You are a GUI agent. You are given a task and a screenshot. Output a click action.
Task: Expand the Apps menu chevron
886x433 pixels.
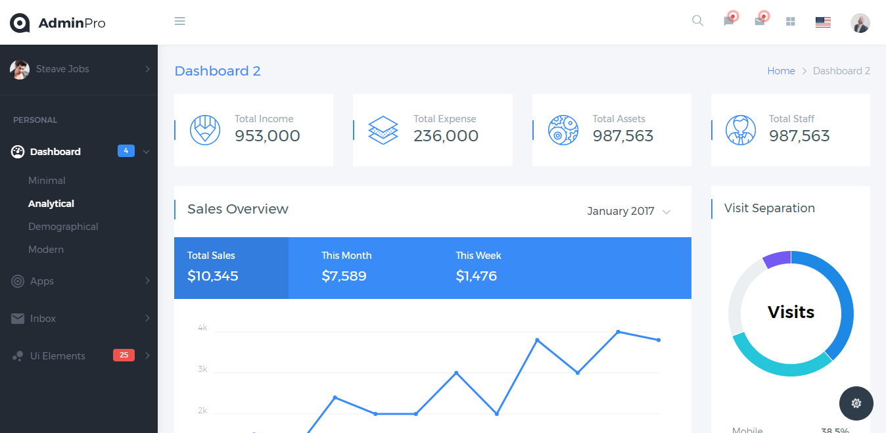point(147,281)
